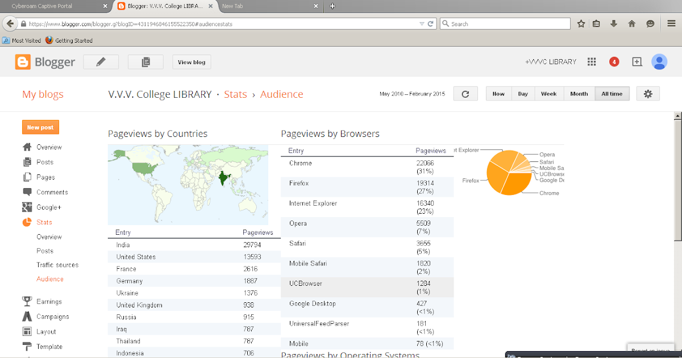Open the Firefox chat bubble icon

650,24
